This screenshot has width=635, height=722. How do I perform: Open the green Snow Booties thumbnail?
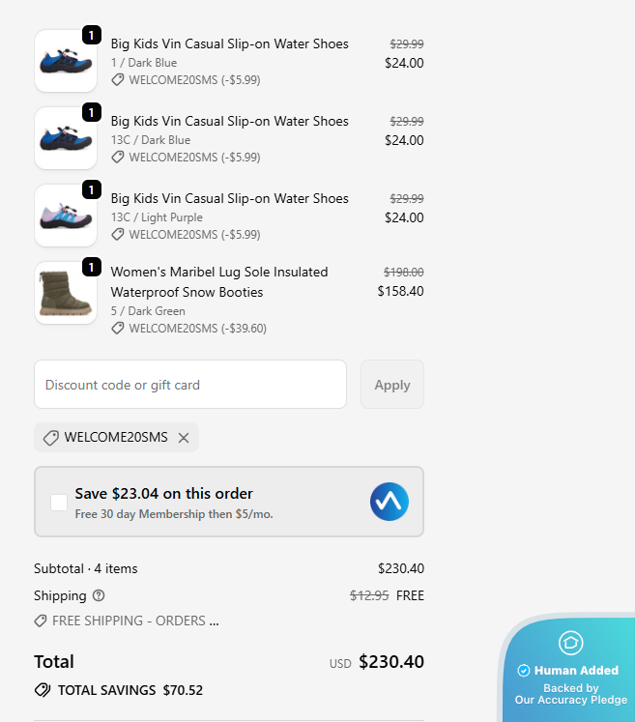[x=66, y=293]
